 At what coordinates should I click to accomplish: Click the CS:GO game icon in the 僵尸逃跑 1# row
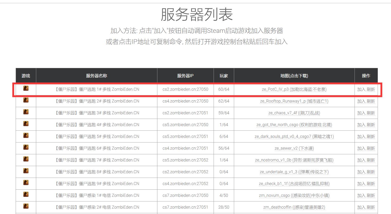coord(26,88)
